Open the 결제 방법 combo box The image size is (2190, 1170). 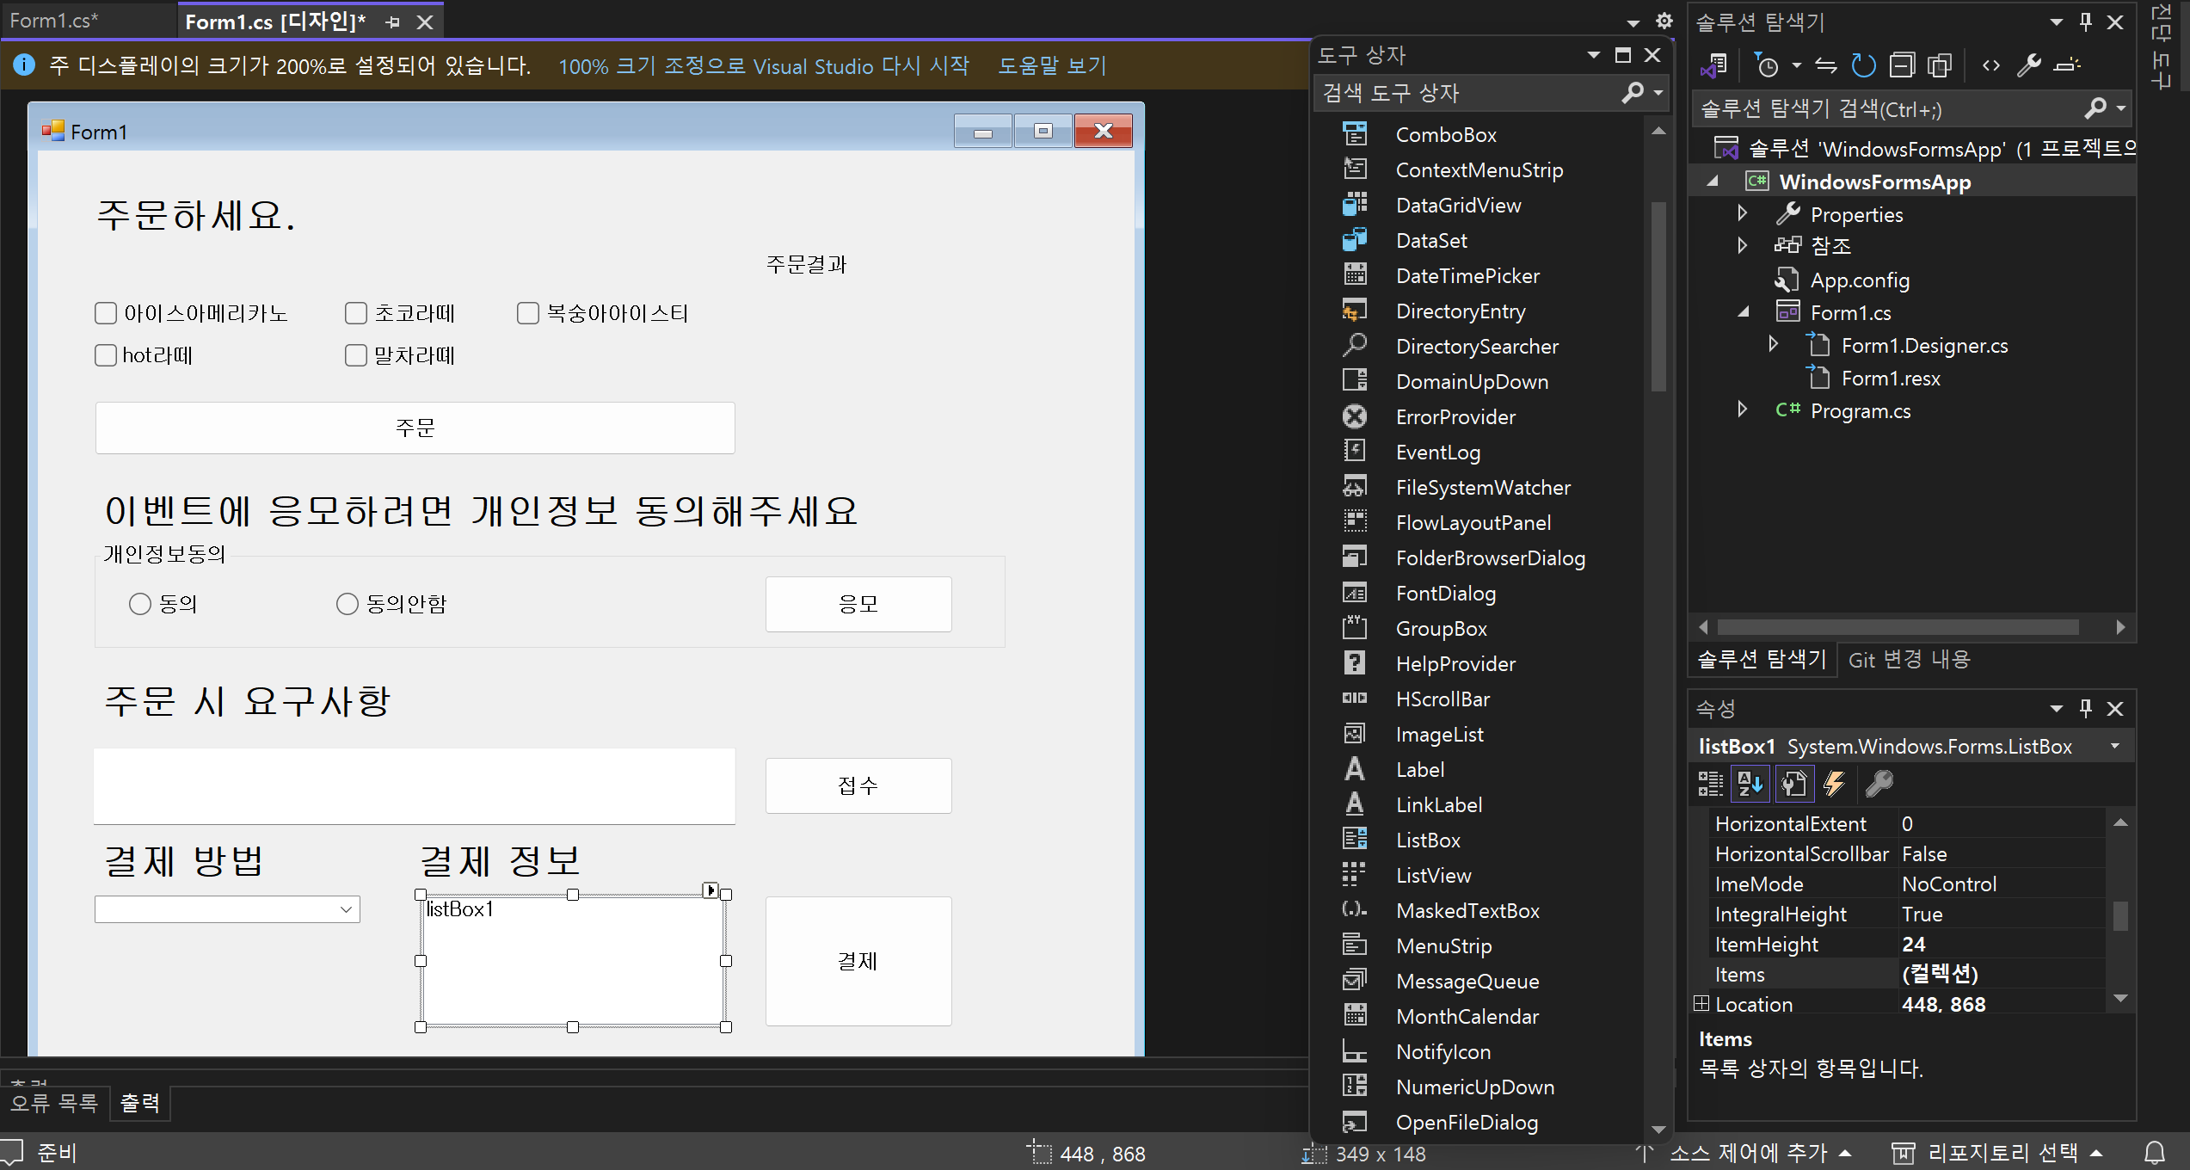[x=346, y=909]
